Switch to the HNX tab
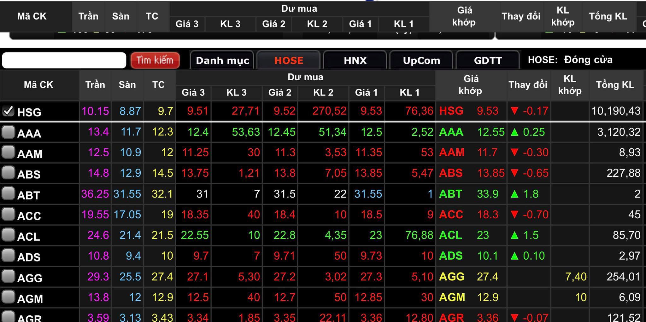The height and width of the screenshot is (322, 646). coord(355,60)
